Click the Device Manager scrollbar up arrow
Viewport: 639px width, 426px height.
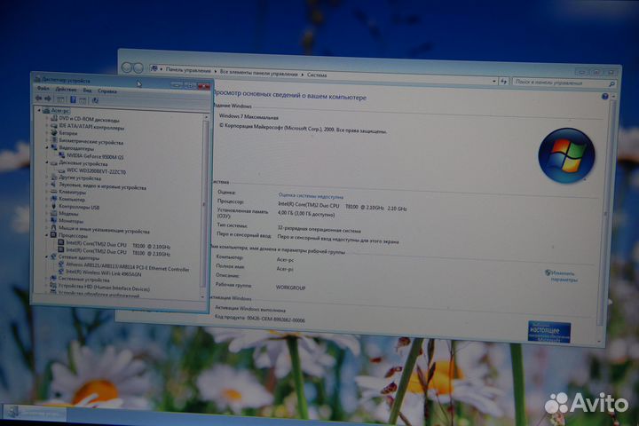click(205, 117)
